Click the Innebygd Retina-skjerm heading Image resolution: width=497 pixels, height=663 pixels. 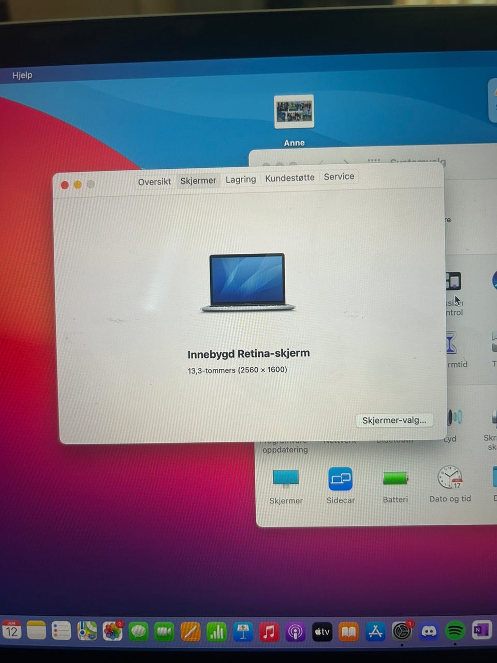tap(248, 354)
